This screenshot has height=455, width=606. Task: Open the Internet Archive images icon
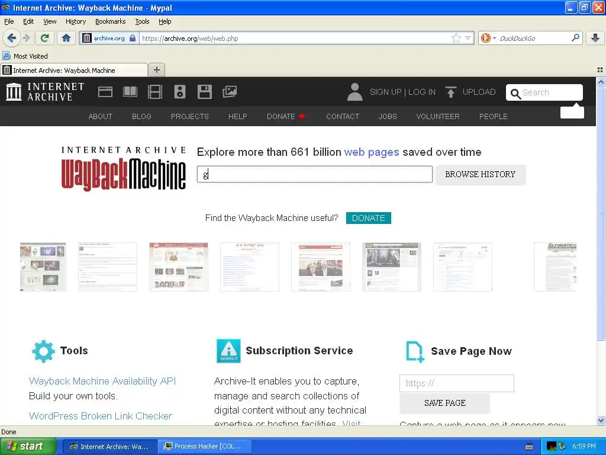230,92
